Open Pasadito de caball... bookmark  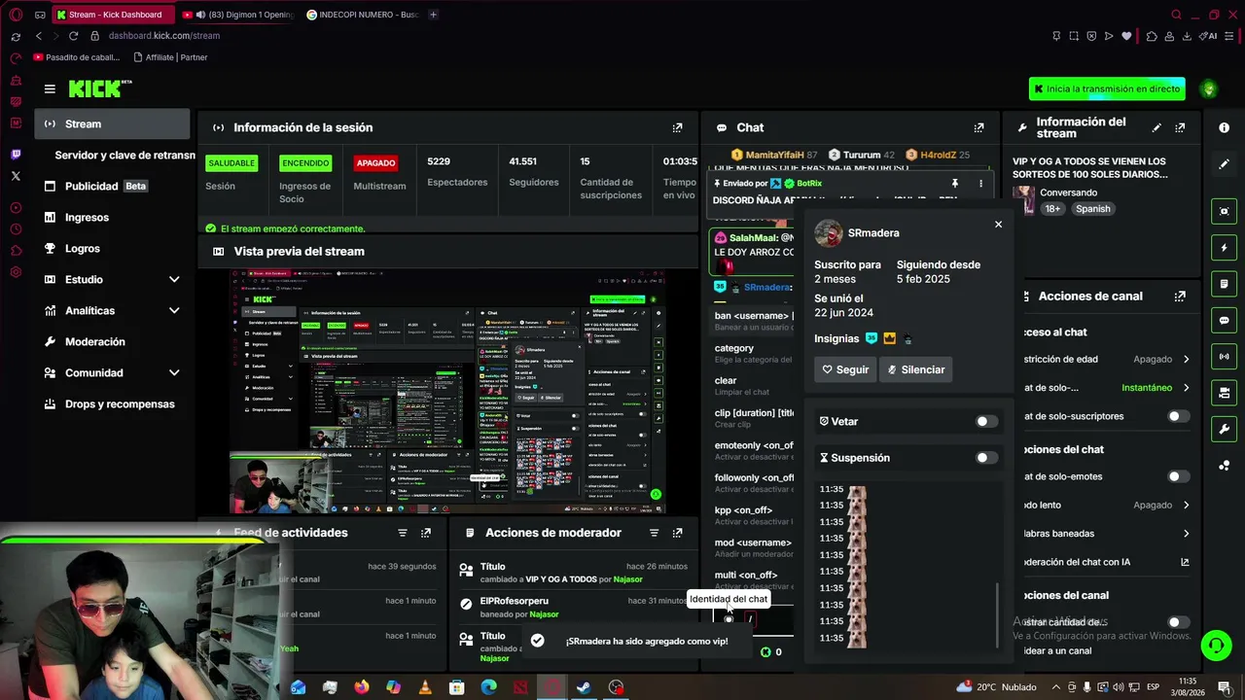pos(76,57)
